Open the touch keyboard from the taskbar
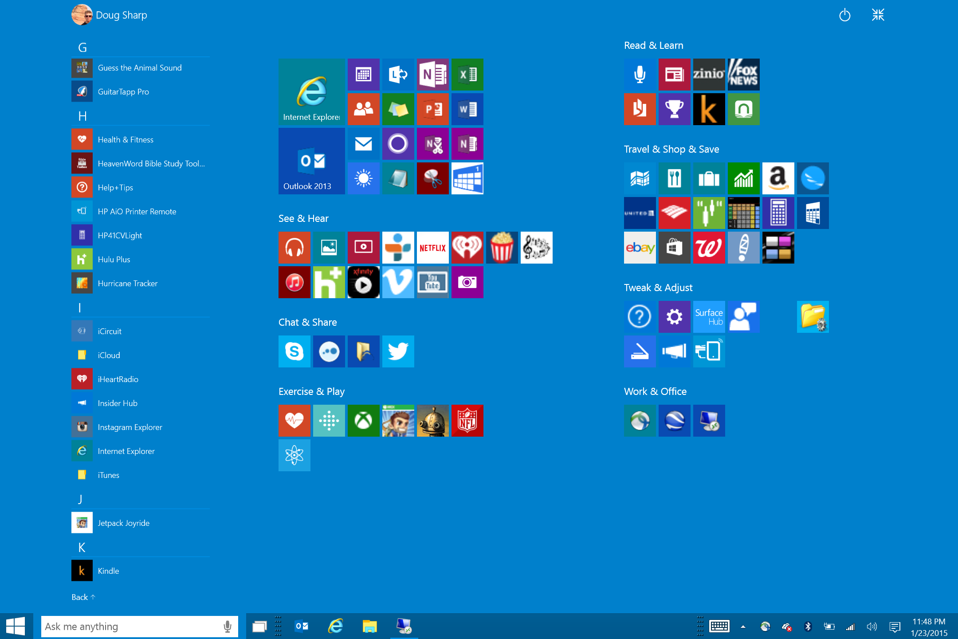The width and height of the screenshot is (958, 639). (719, 627)
